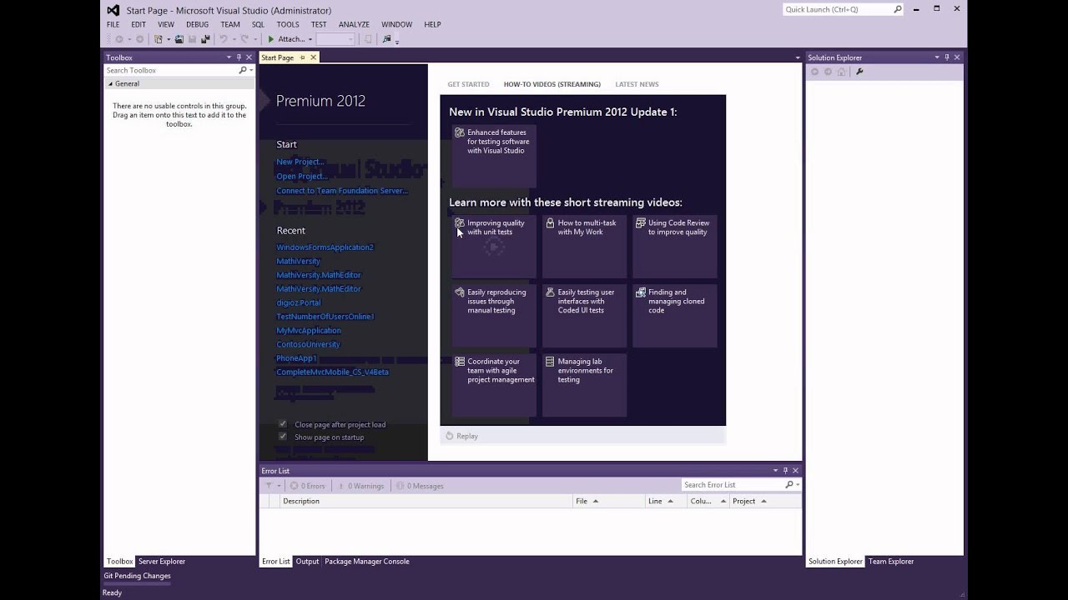Close the Error List panel
Image resolution: width=1068 pixels, height=600 pixels.
pyautogui.click(x=795, y=471)
